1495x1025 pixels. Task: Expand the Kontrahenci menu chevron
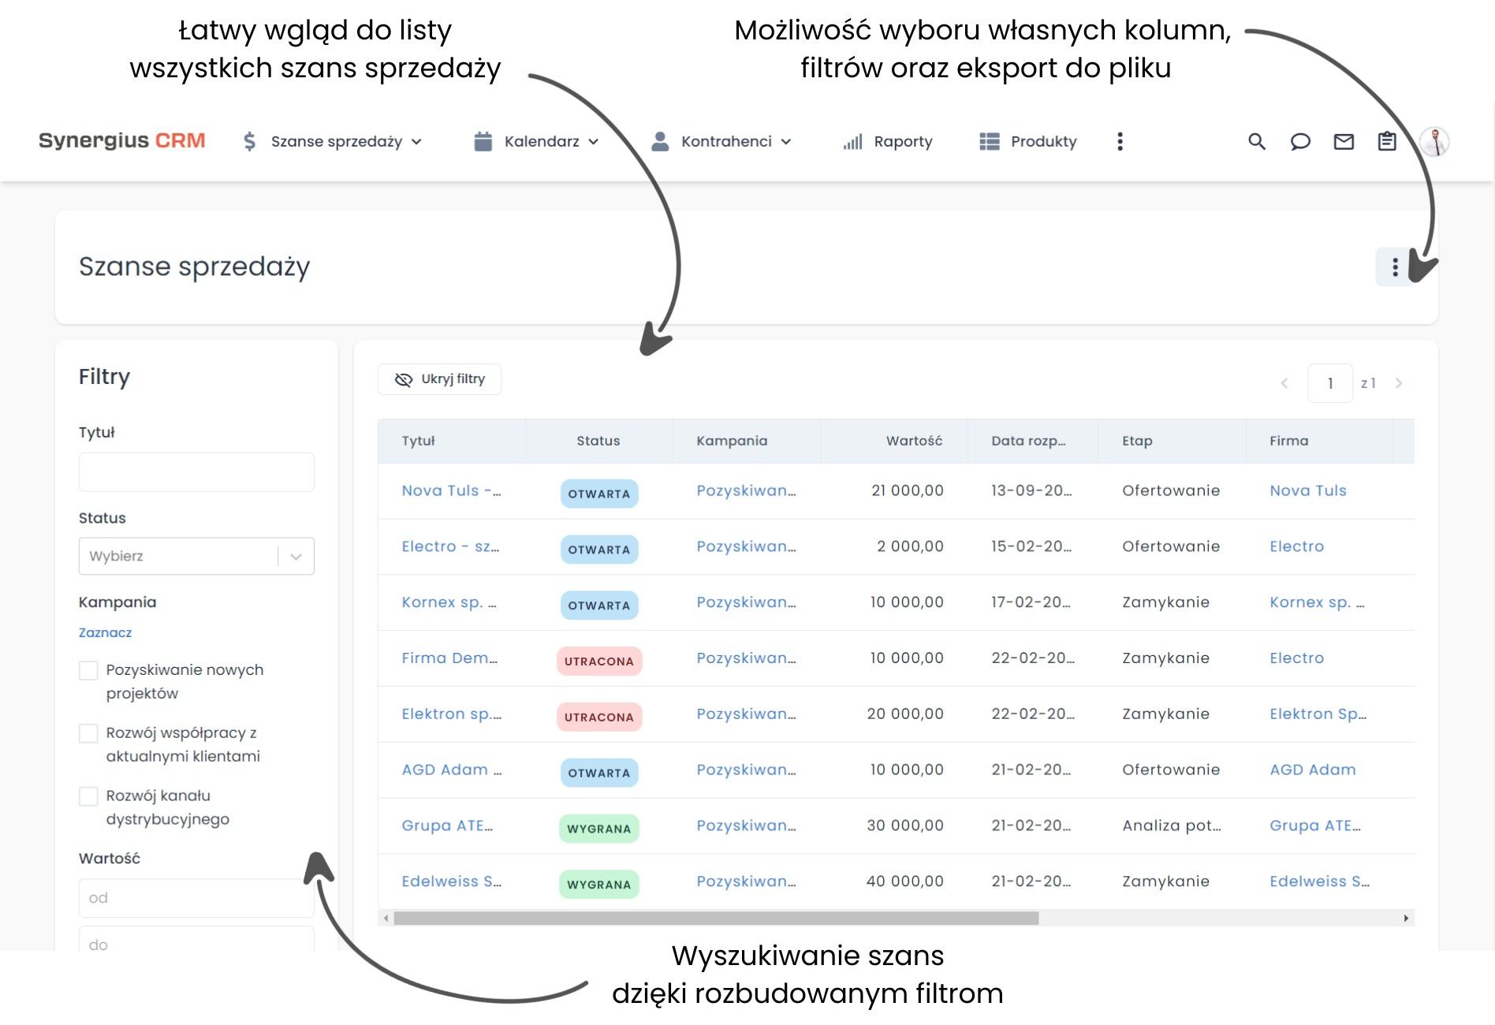(786, 142)
